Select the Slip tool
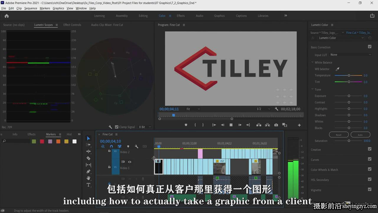Image resolution: width=378 pixels, height=213 pixels. click(88, 165)
